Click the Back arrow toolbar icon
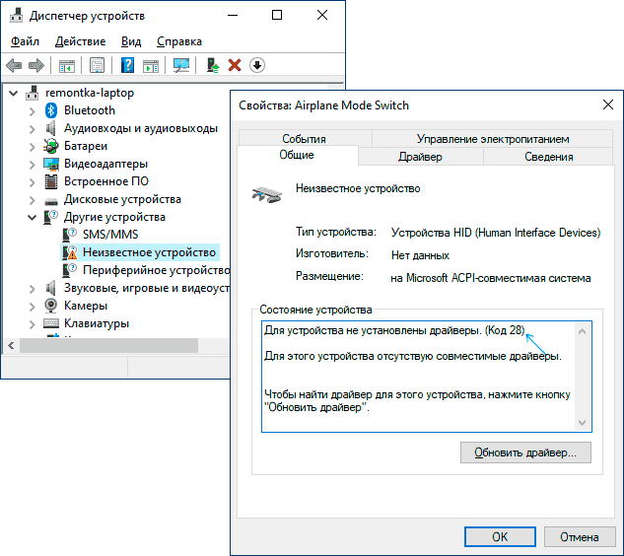The width and height of the screenshot is (624, 556). coord(14,65)
